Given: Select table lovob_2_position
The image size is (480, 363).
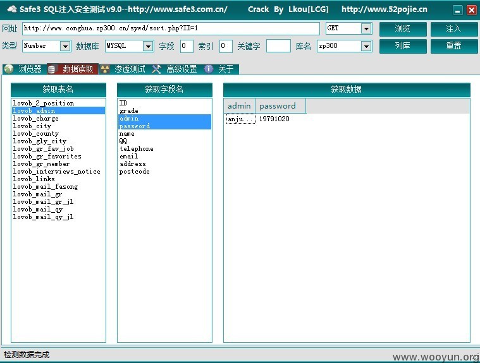Looking at the screenshot, I should coord(58,103).
